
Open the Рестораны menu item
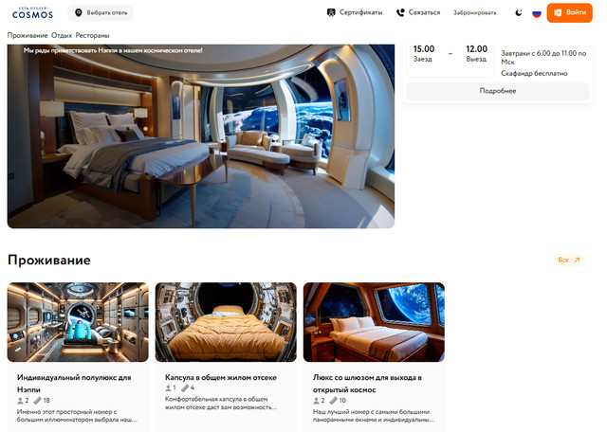[x=92, y=35]
